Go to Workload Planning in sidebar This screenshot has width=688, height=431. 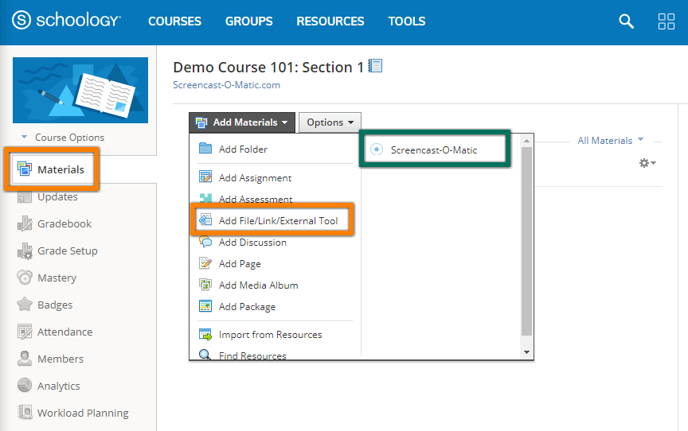pos(83,413)
